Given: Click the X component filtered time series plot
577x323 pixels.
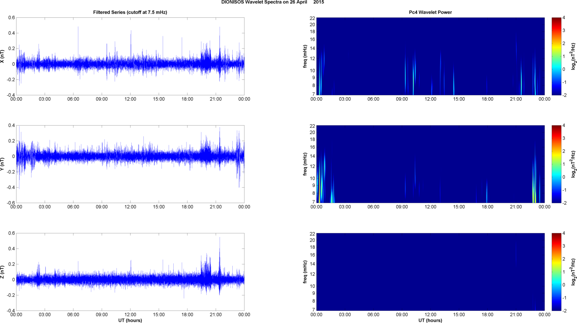Looking at the screenshot, I should tap(130, 56).
